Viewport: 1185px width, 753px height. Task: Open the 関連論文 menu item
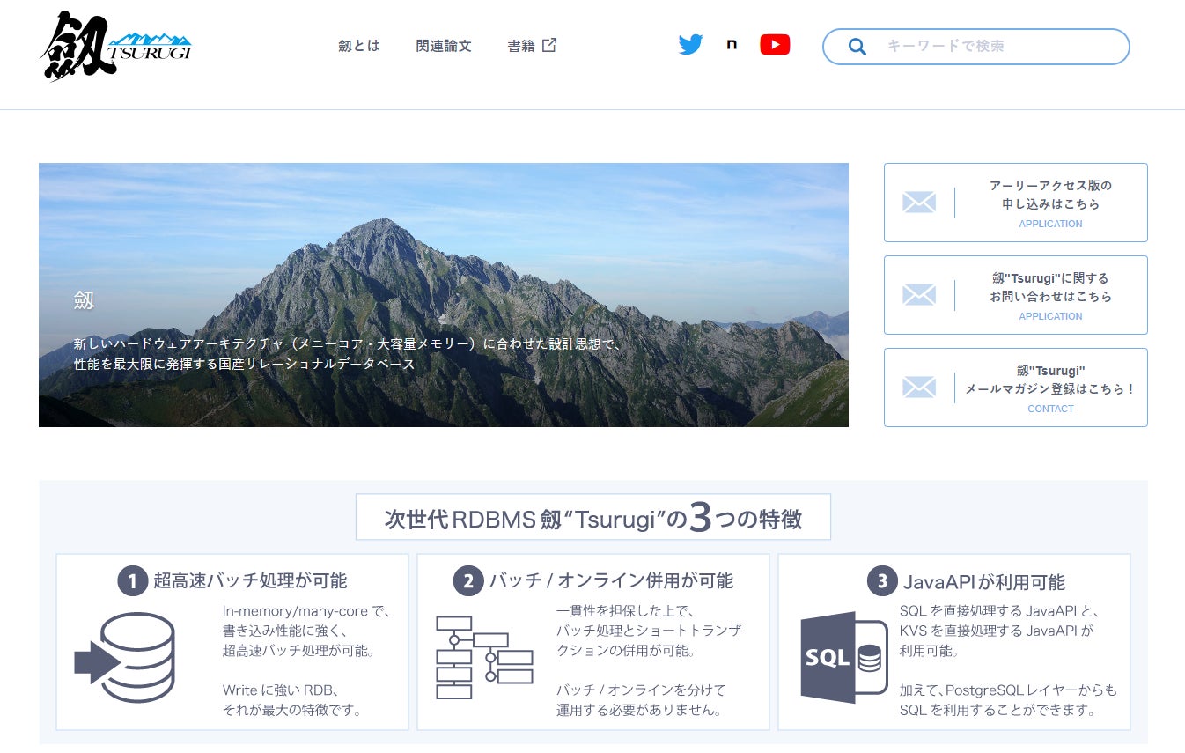click(x=444, y=46)
